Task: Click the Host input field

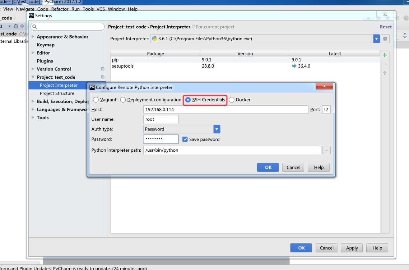Action: coord(226,109)
